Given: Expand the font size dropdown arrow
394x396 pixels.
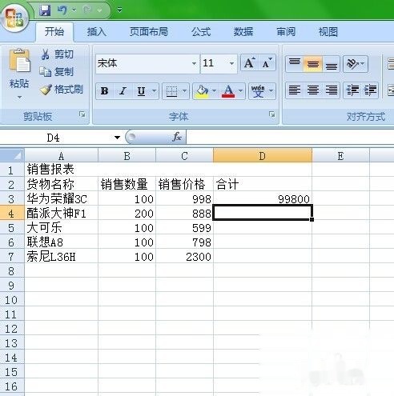Looking at the screenshot, I should (x=231, y=63).
